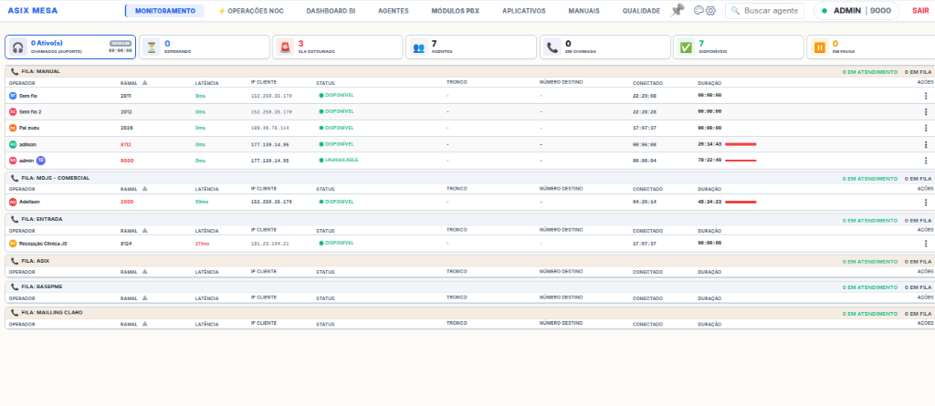The height and width of the screenshot is (406, 935).
Task: Sort Fila Basepme by Ramal arrow
Action: (x=144, y=298)
